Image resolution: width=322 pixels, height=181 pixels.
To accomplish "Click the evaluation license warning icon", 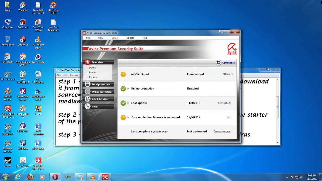I will click(123, 117).
